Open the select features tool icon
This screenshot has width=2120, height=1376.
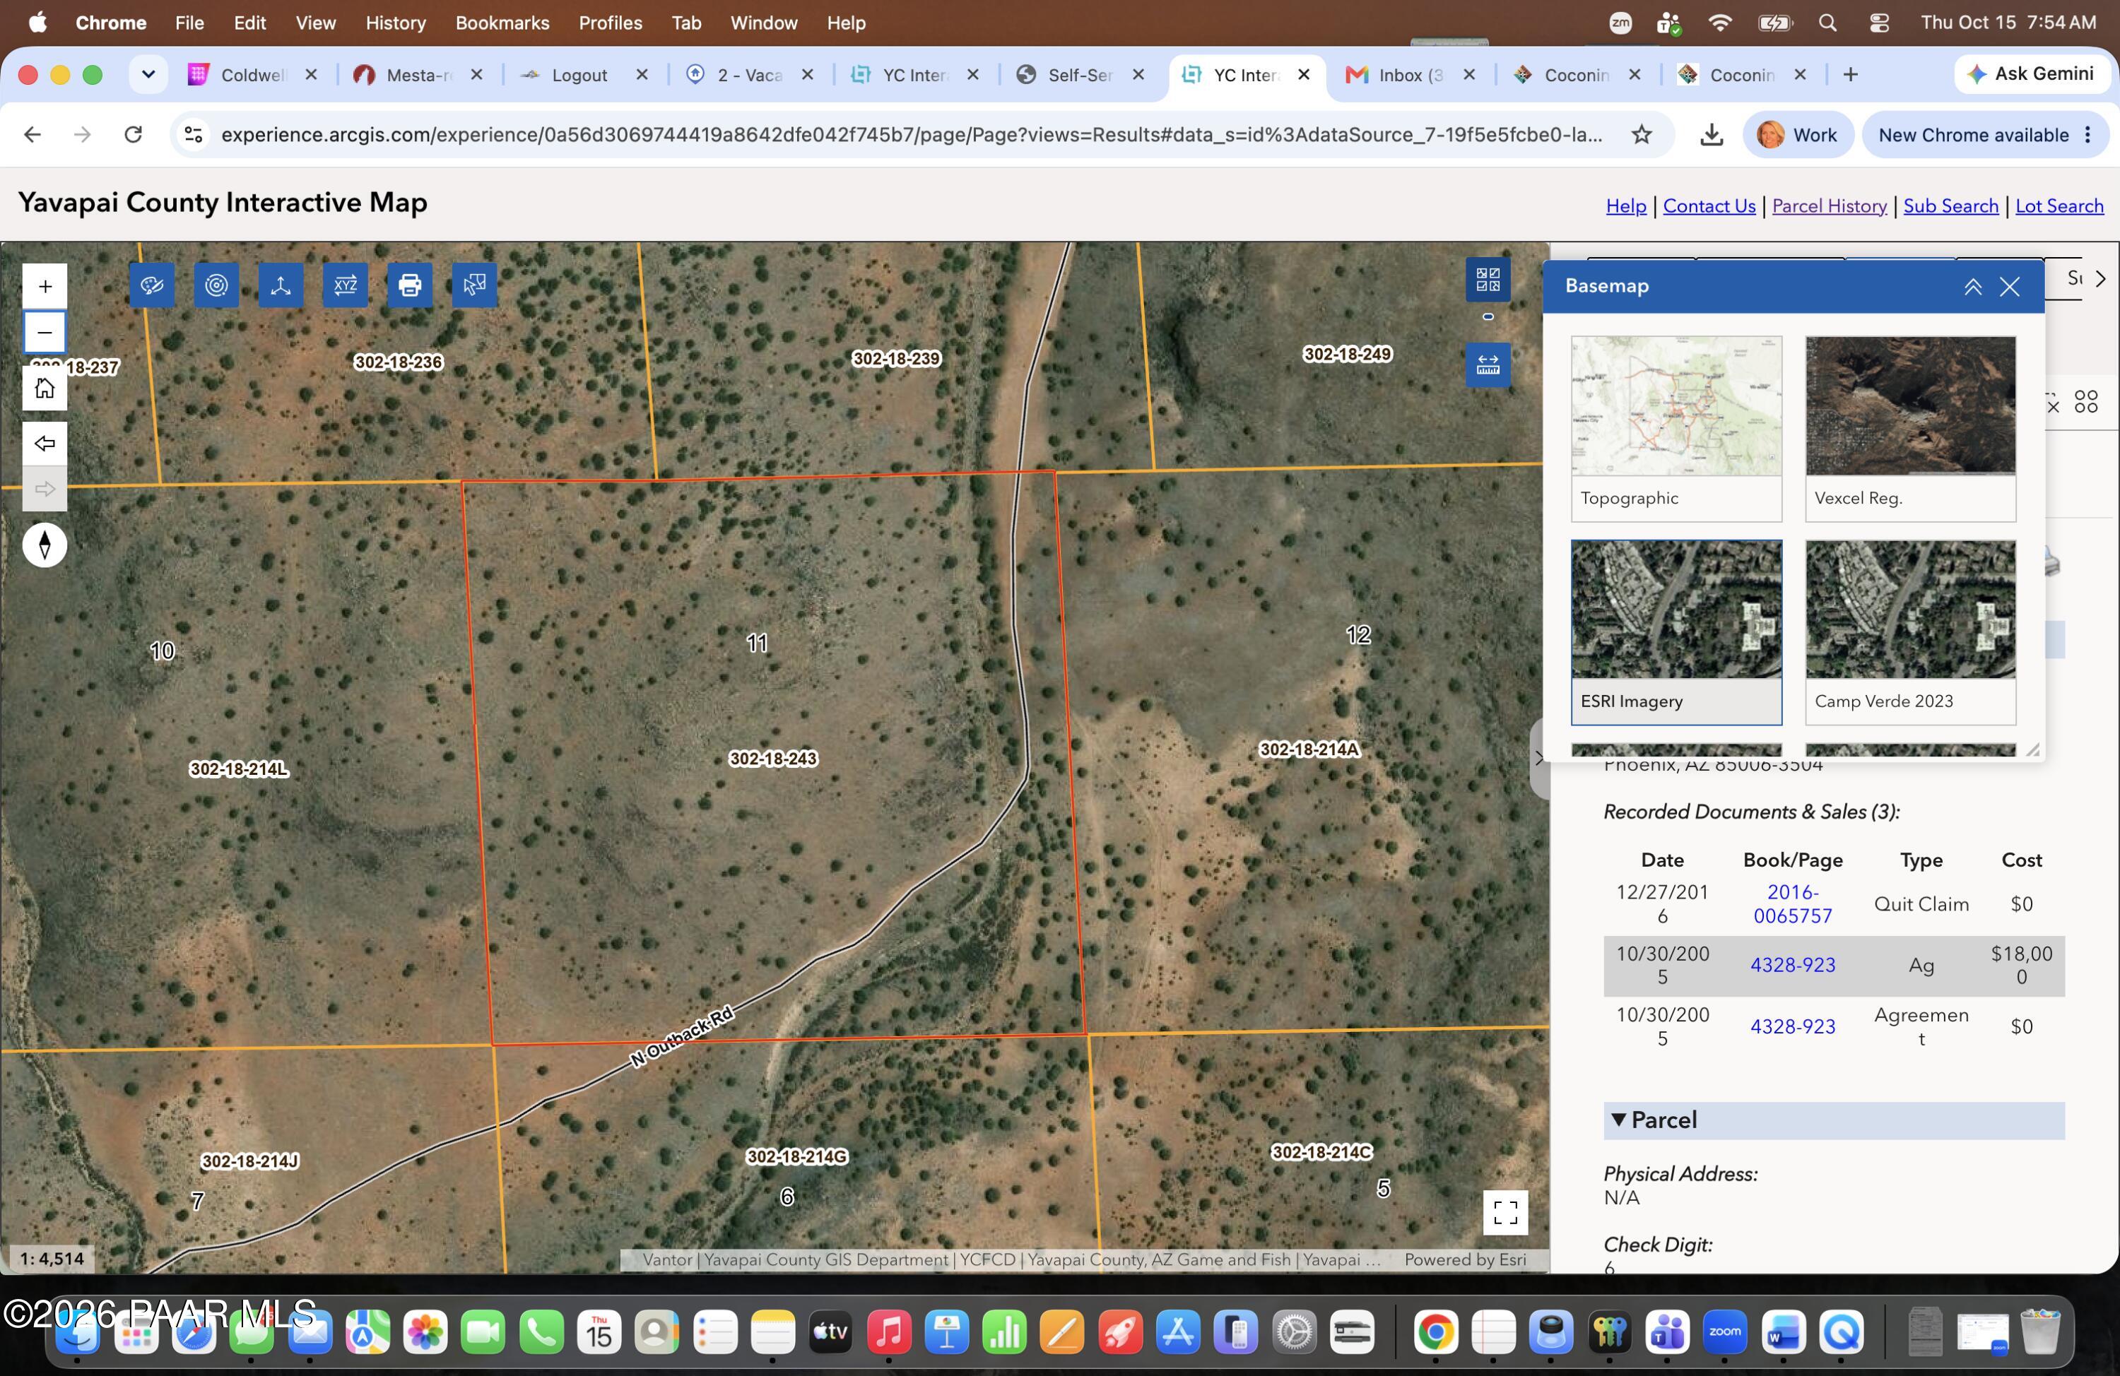pos(474,285)
